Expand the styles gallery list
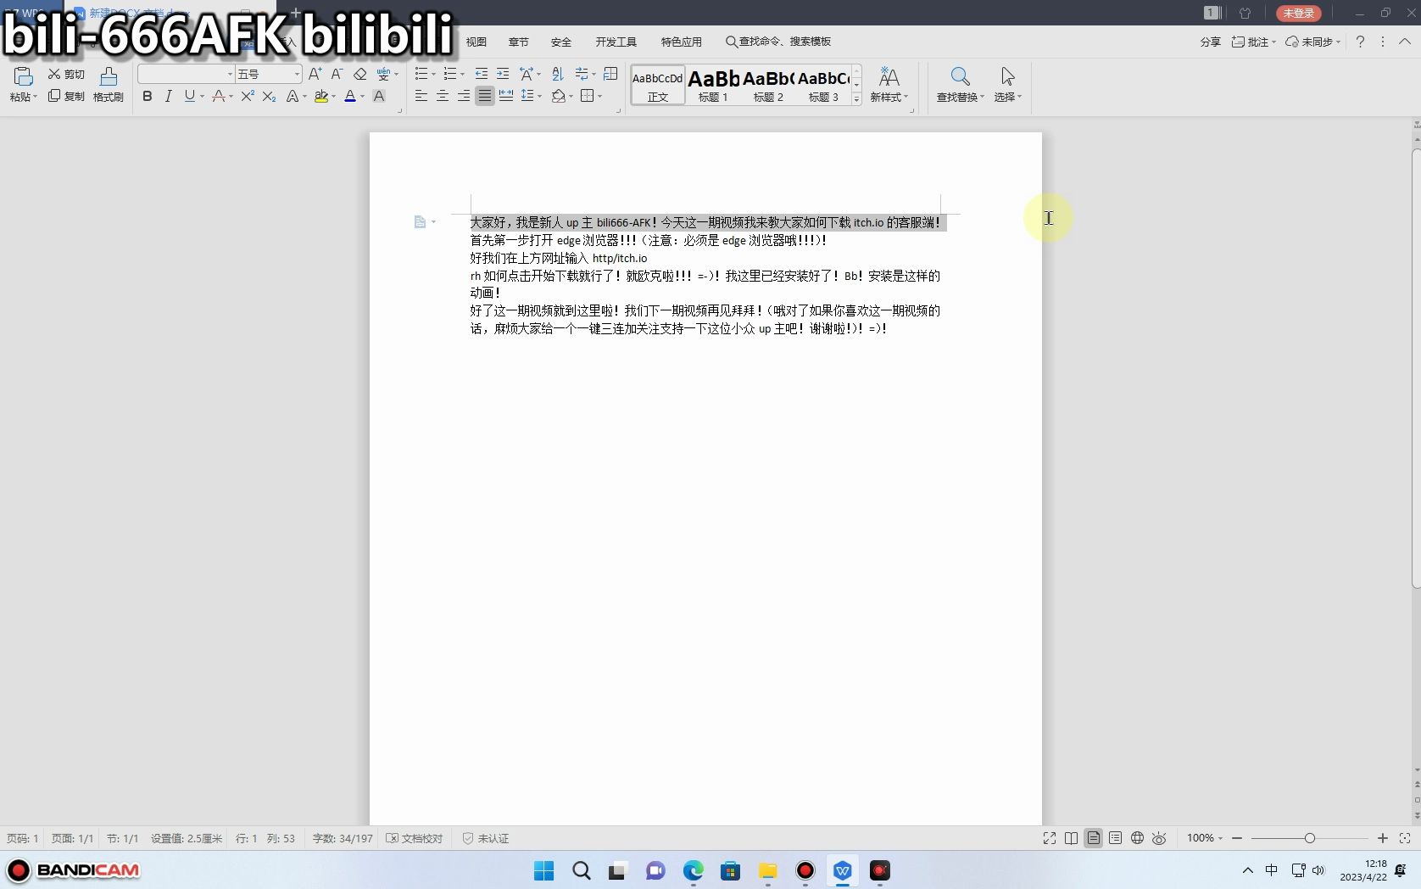The height and width of the screenshot is (889, 1421). [x=856, y=99]
